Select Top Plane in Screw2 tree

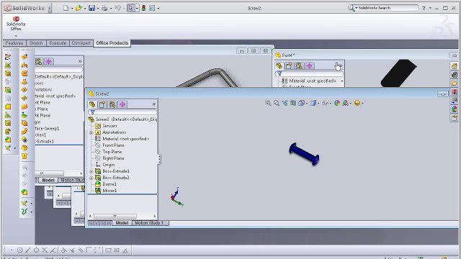112,152
